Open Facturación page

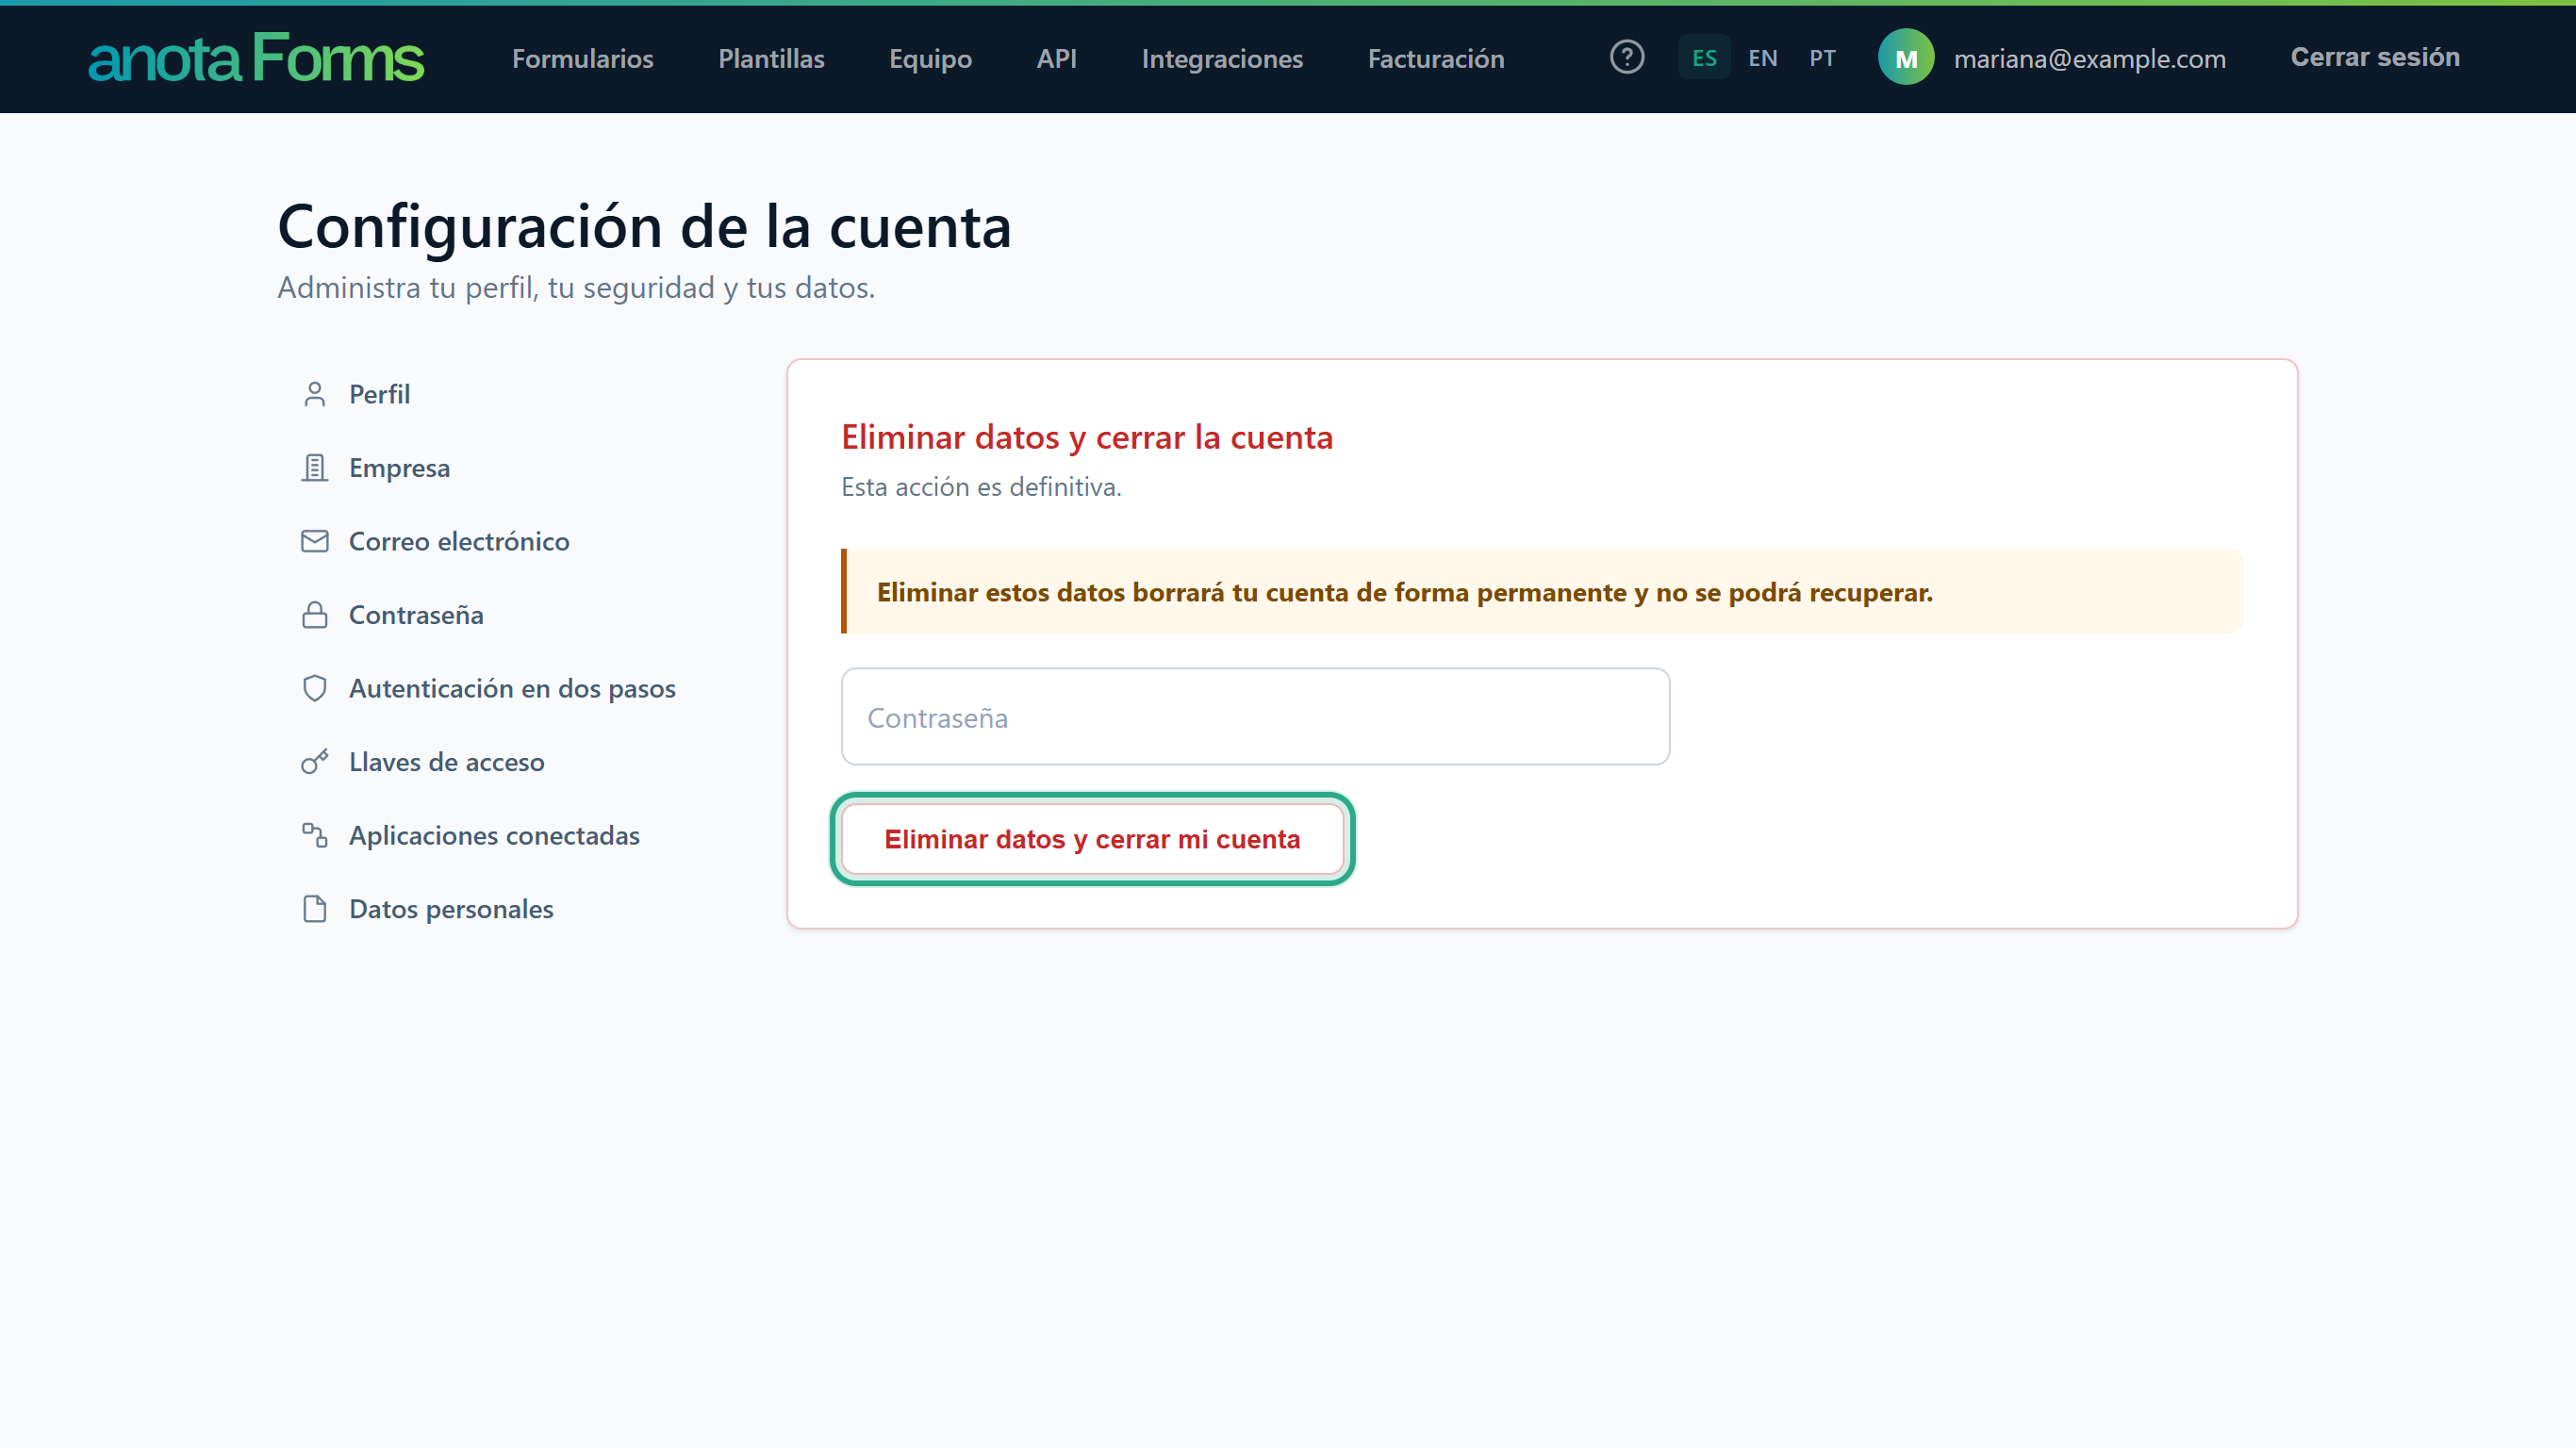coord(1436,58)
